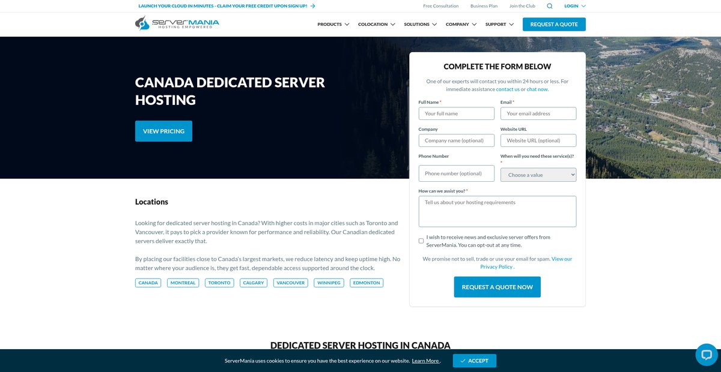Select the TORONTO location tag

[219, 283]
